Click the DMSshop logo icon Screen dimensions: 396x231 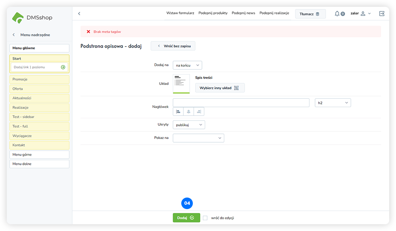[x=18, y=18]
